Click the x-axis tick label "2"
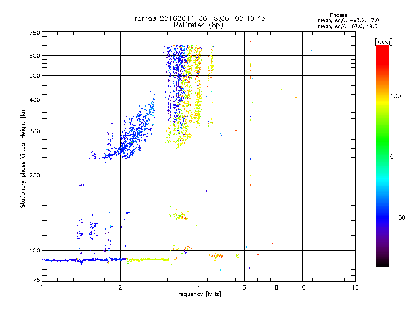The image size is (418, 313). tap(120, 287)
